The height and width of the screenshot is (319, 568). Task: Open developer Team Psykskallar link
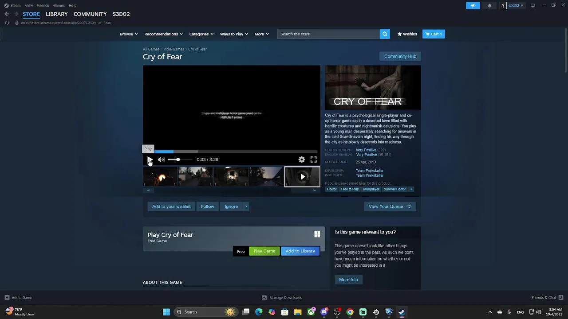coord(370,171)
